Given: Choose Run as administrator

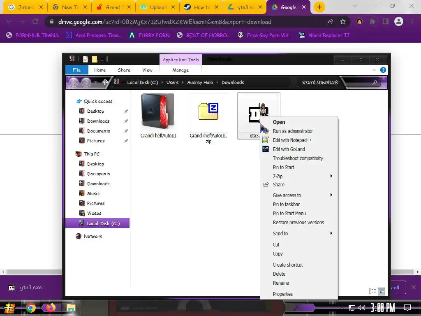Looking at the screenshot, I should click(299, 131).
